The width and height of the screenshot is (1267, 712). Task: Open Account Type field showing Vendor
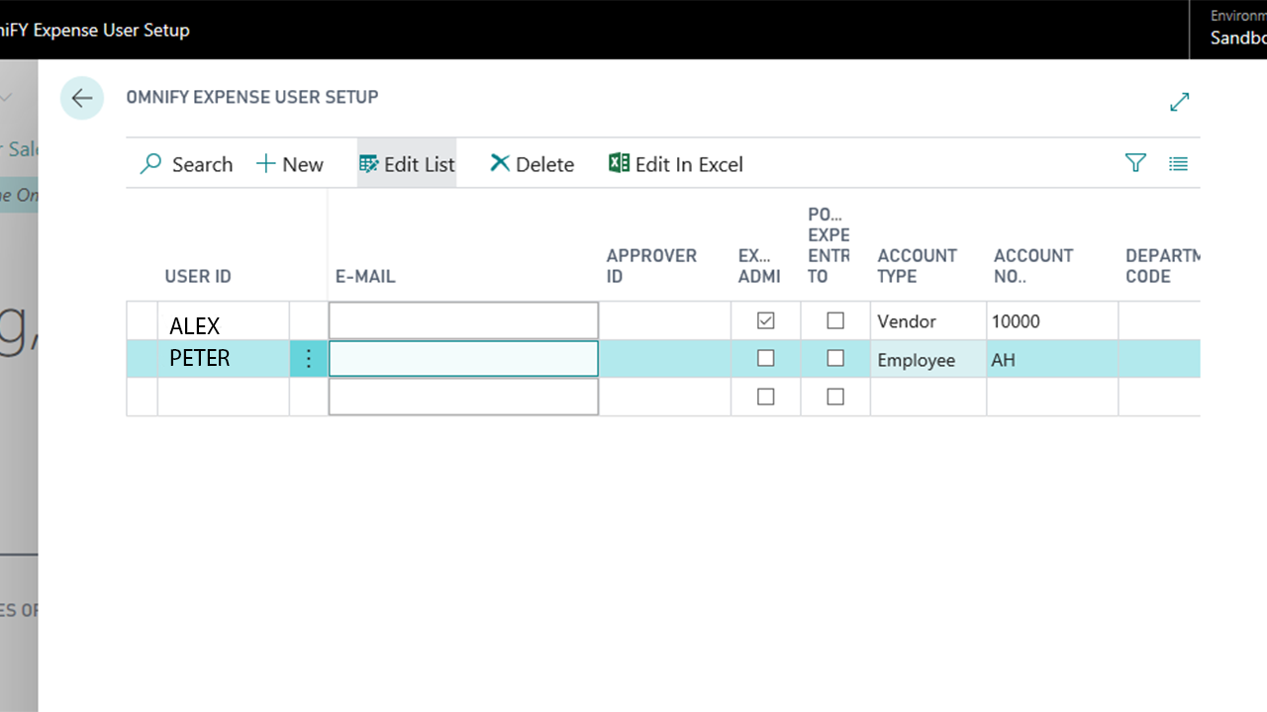coord(927,321)
